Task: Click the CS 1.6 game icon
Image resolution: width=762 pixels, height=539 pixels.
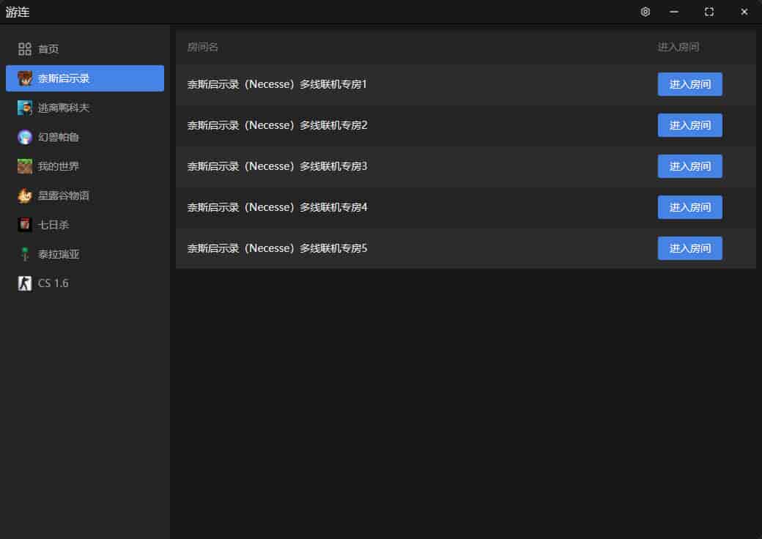Action: tap(25, 283)
